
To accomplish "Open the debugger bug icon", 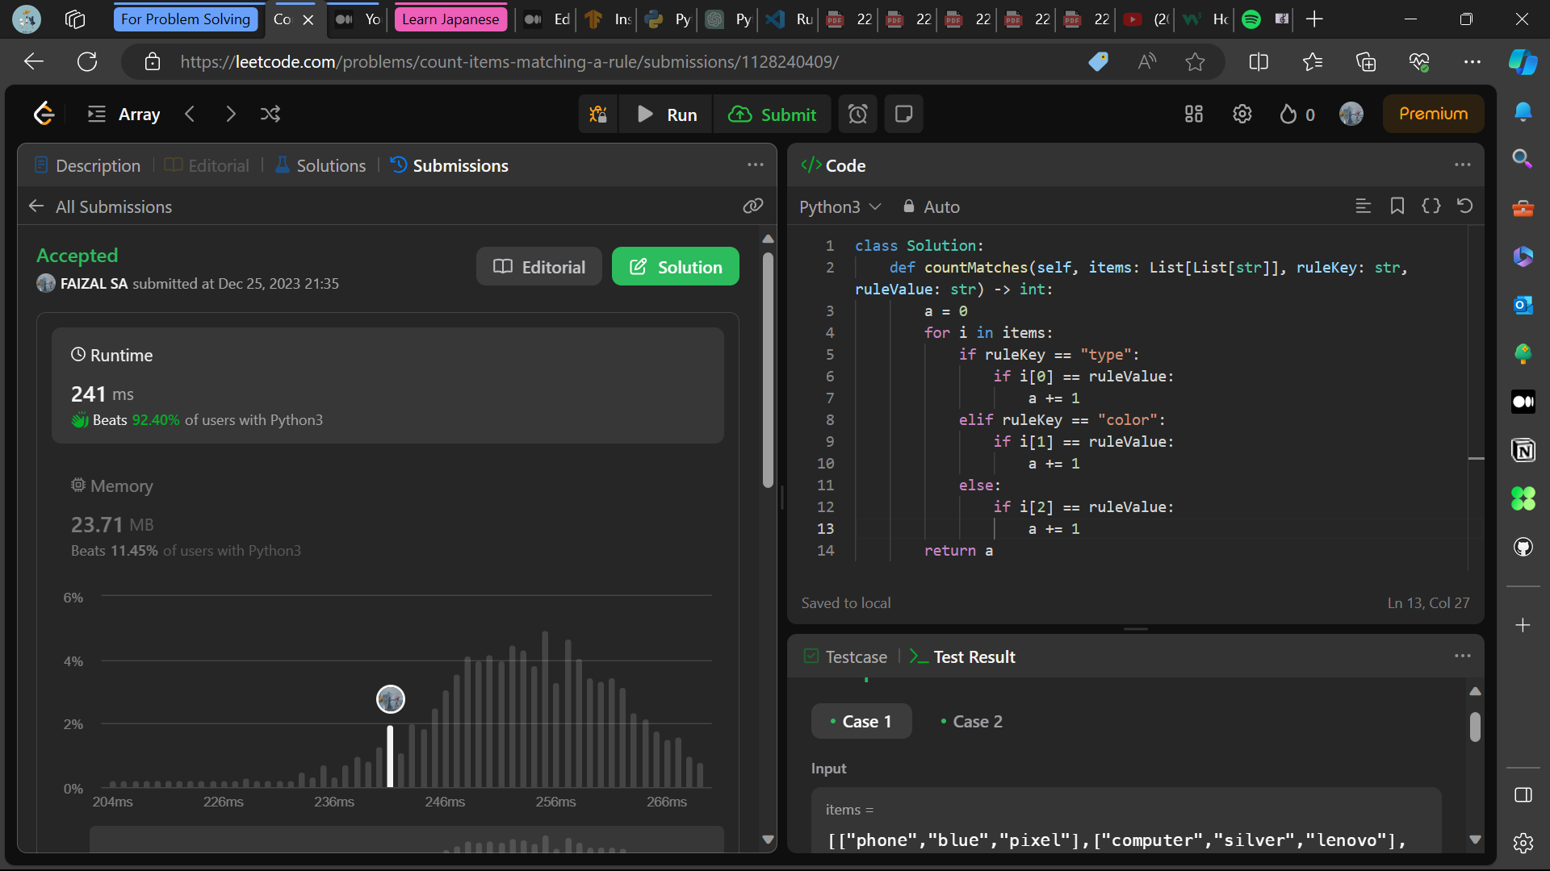I will [x=598, y=115].
